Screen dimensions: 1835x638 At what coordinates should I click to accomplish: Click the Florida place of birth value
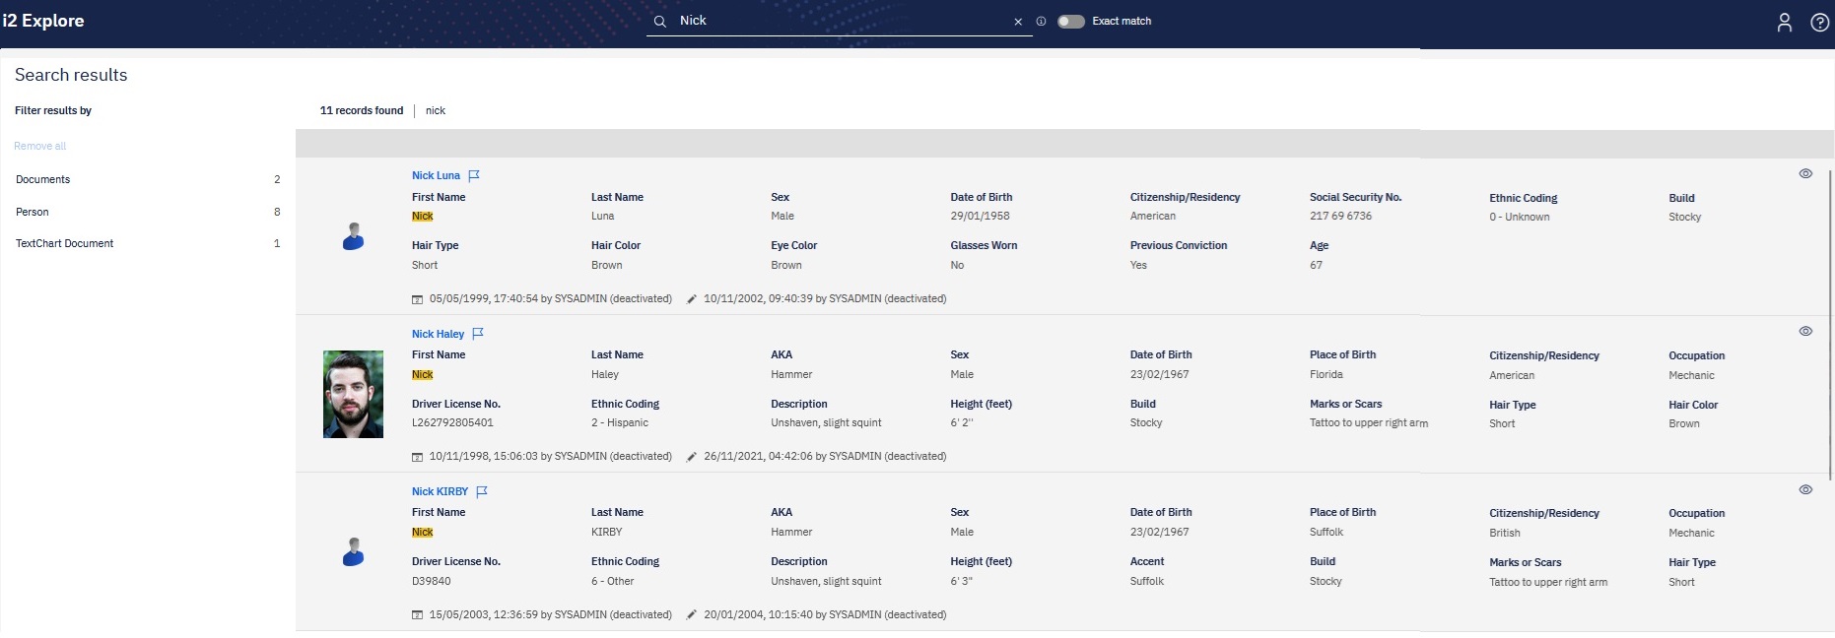(x=1326, y=374)
